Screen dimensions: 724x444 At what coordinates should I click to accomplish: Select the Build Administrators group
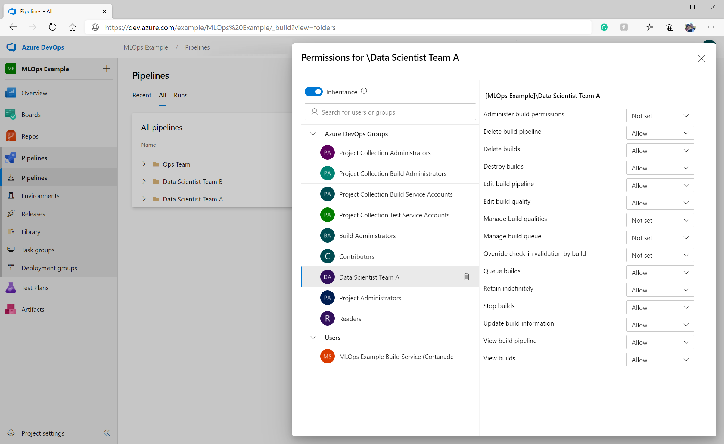tap(390, 236)
